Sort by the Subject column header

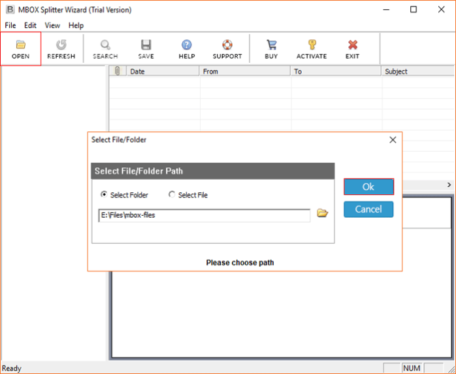tap(418, 71)
